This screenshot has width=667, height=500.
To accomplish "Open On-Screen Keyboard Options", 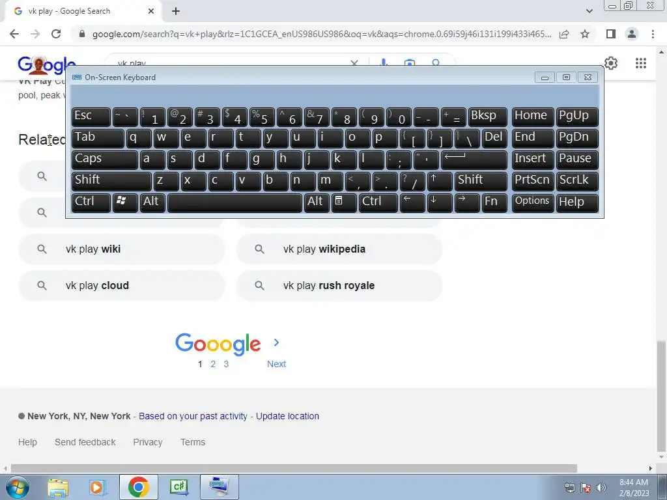I will [533, 202].
